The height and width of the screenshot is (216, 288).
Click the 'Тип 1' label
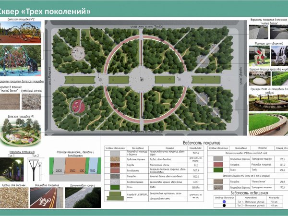[12, 156]
